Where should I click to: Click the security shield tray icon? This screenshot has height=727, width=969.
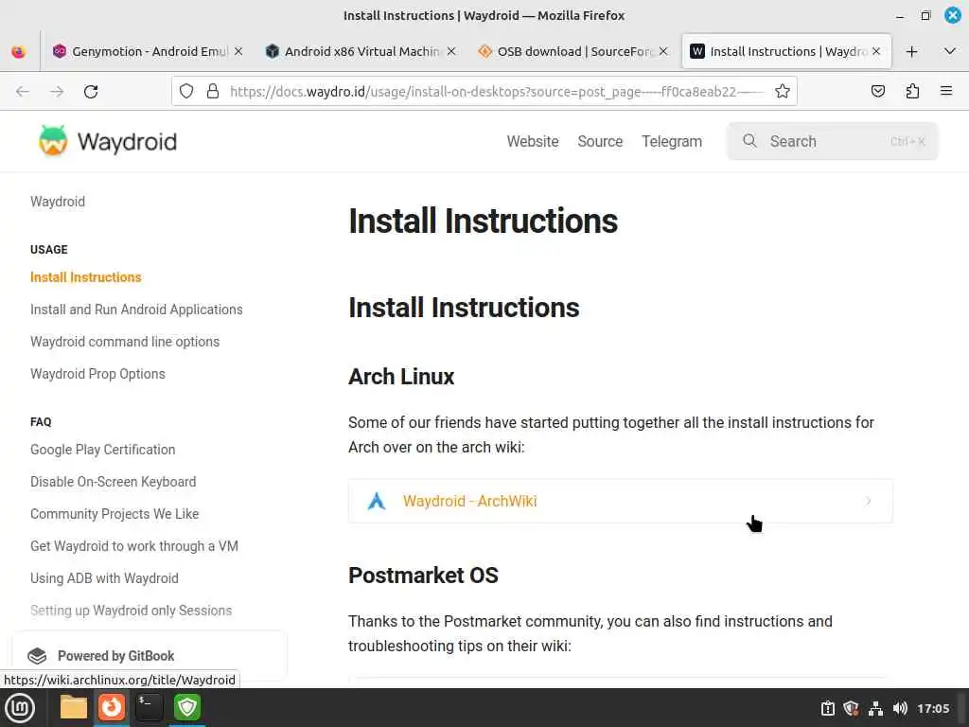click(851, 708)
